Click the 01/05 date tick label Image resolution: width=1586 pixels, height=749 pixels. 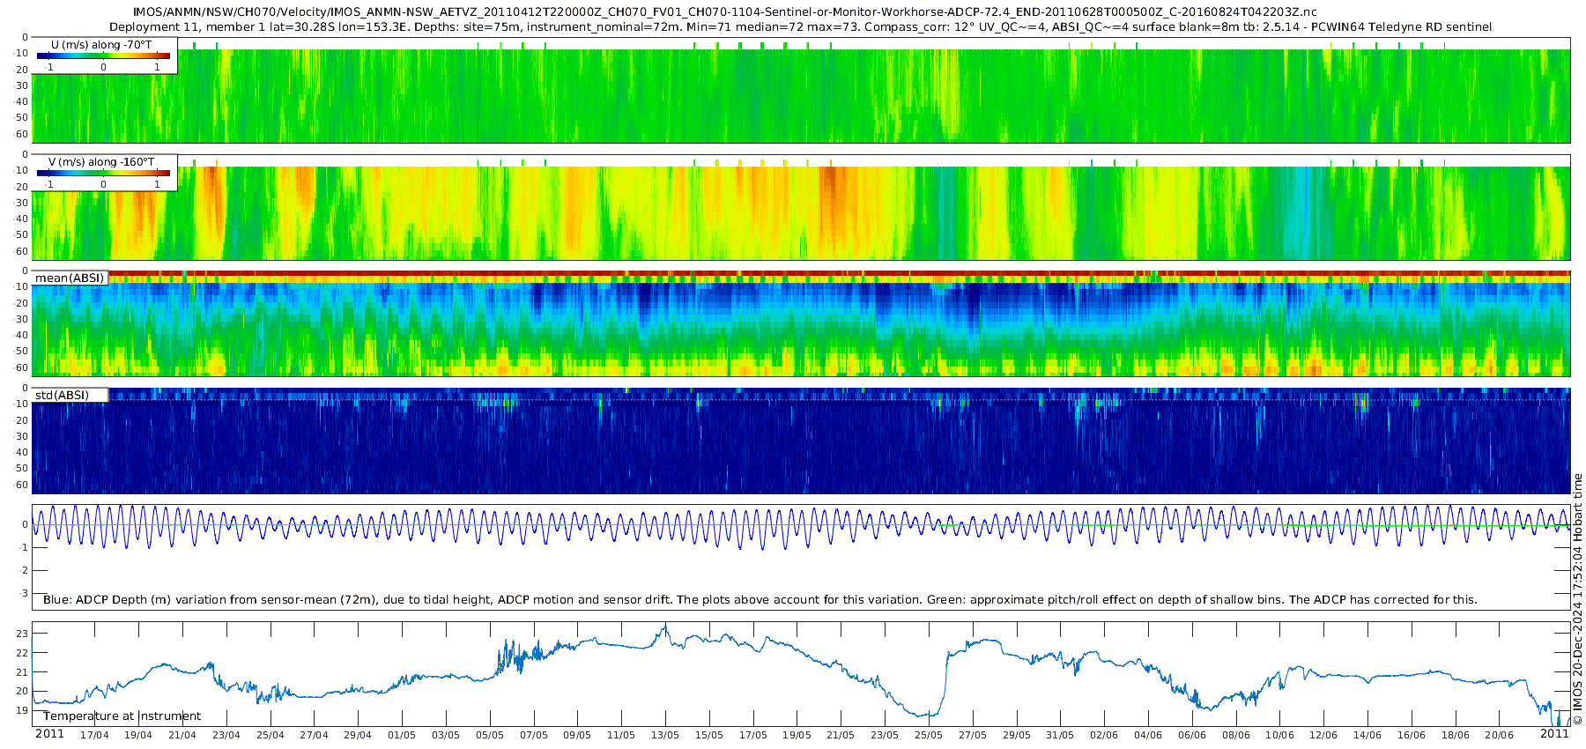402,735
